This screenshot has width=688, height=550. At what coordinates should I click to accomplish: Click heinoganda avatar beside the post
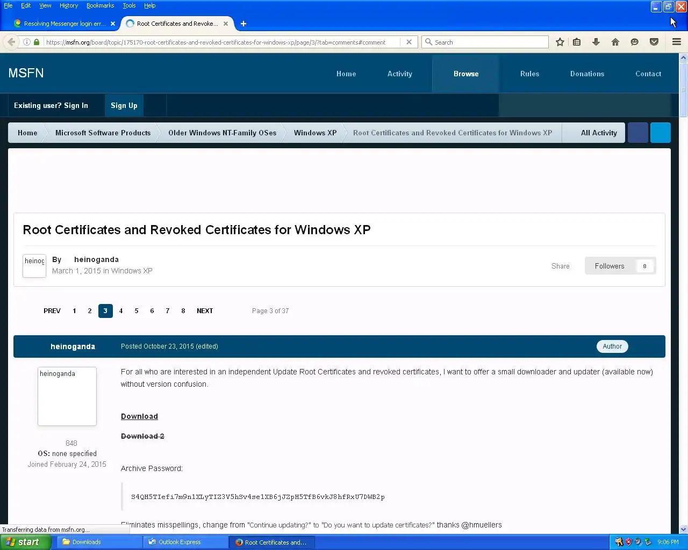(67, 396)
